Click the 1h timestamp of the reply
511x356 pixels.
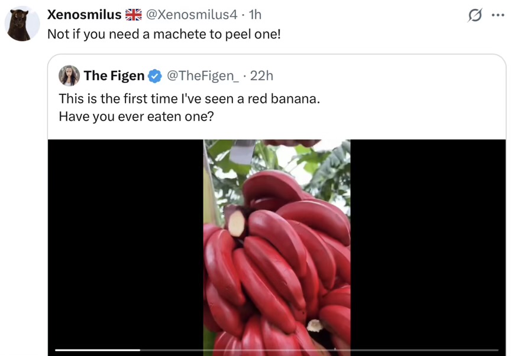coord(255,15)
